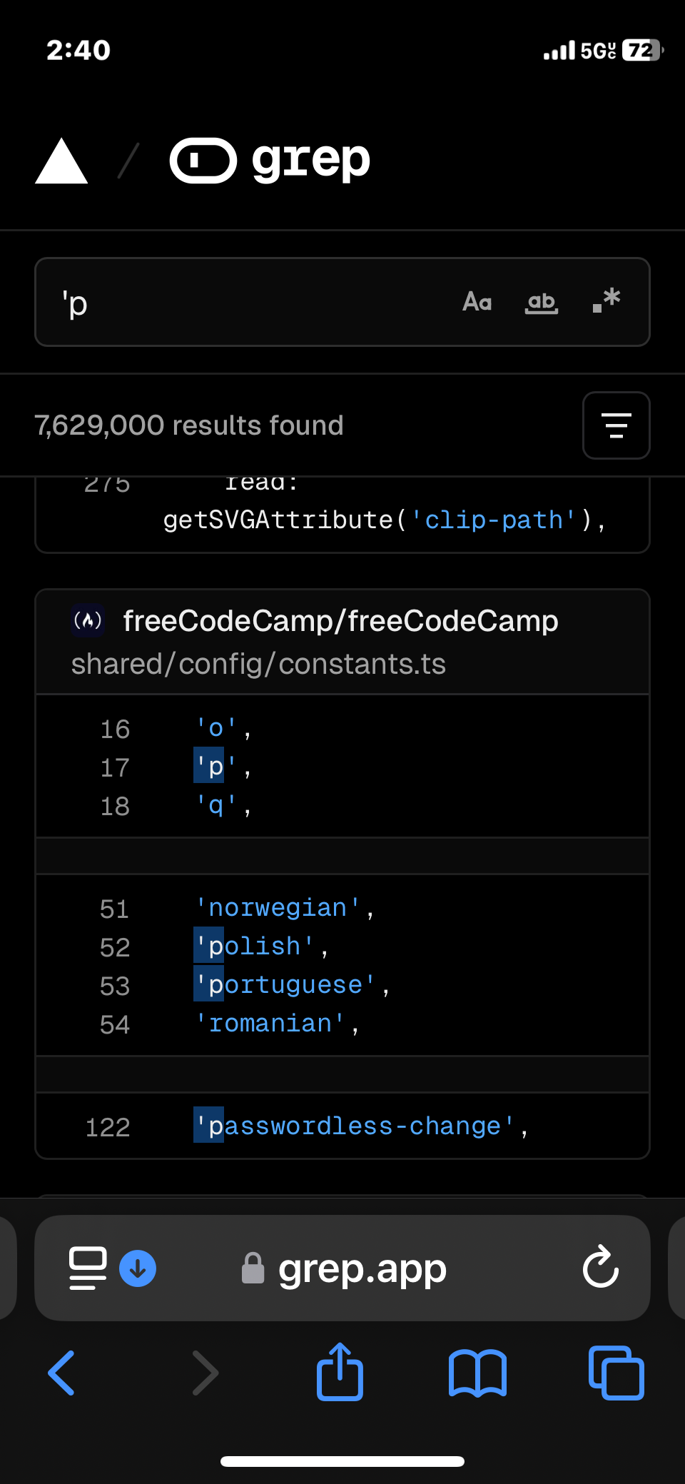Open the freeCodeCamp/freeCodeCamp repository link

[340, 621]
